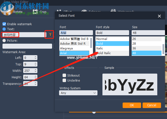Toggle the Enable watermark checkbox
This screenshot has height=119, width=167.
point(4,24)
